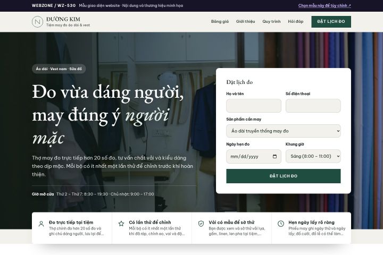Click the shield icon beside Vải có mẫu để sờ thử

click(x=201, y=224)
